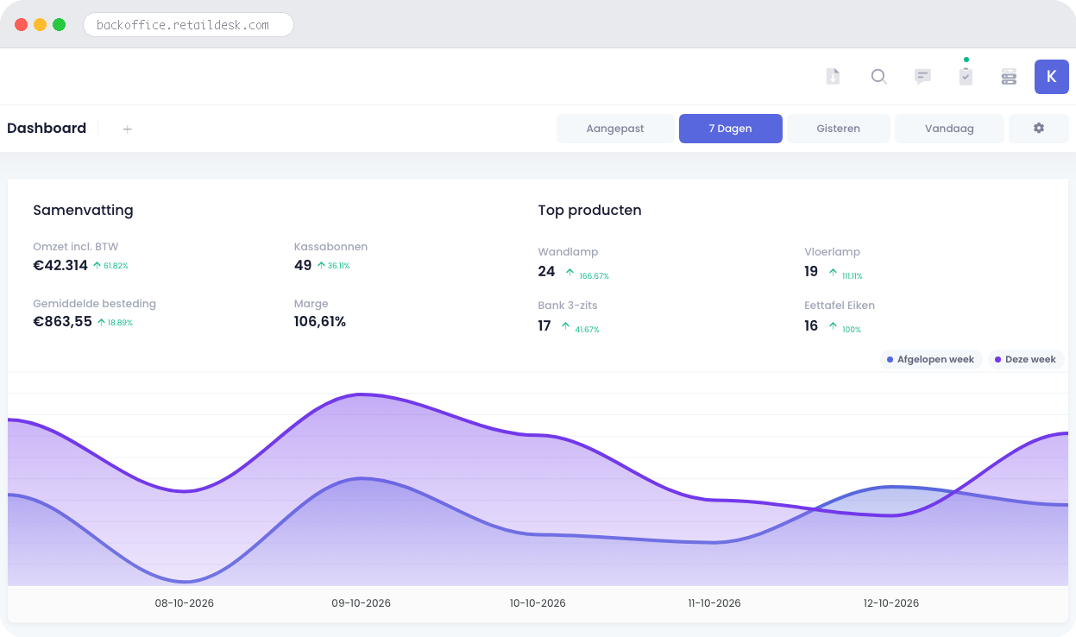Click the 11-10-2026 axis date label

tap(714, 603)
